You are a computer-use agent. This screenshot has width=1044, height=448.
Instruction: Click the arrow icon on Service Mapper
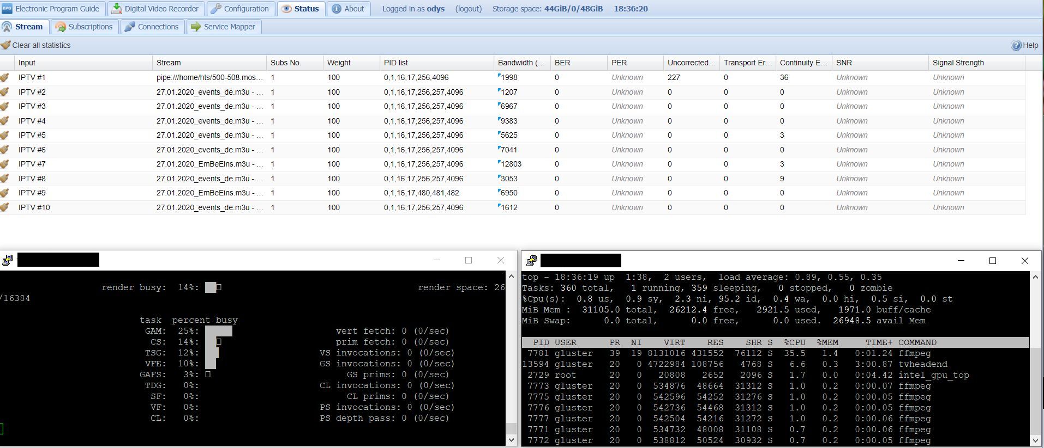pyautogui.click(x=196, y=27)
